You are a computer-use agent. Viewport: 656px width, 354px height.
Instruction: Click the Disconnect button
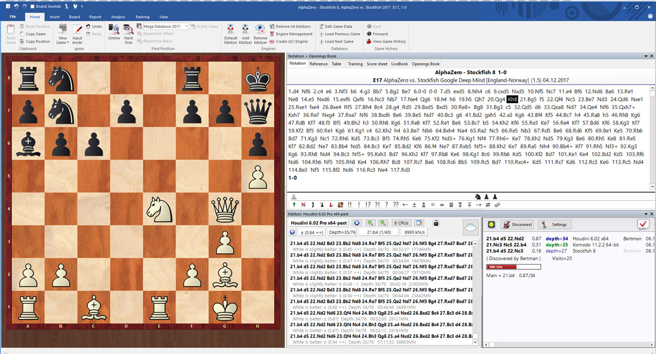pos(517,224)
